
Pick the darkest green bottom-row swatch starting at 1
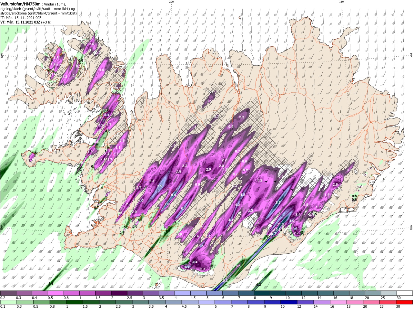click(74, 302)
